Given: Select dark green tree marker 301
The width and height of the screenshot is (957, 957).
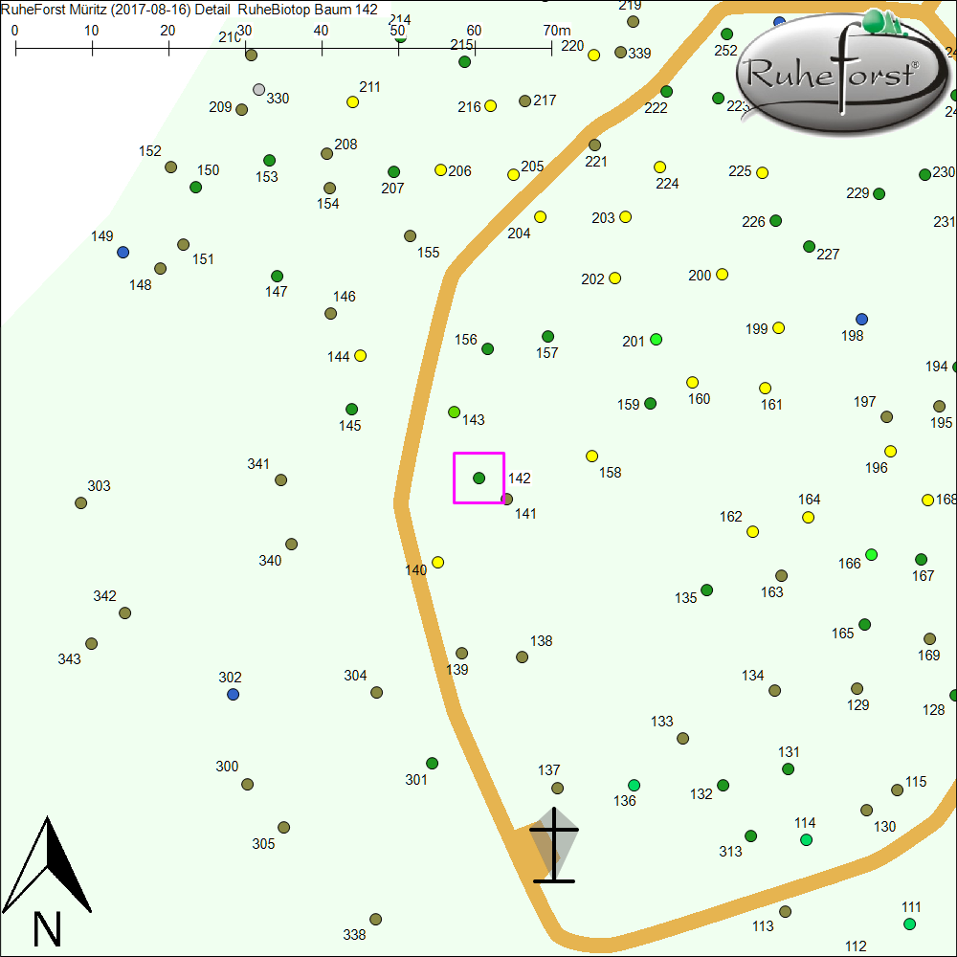Looking at the screenshot, I should (433, 764).
